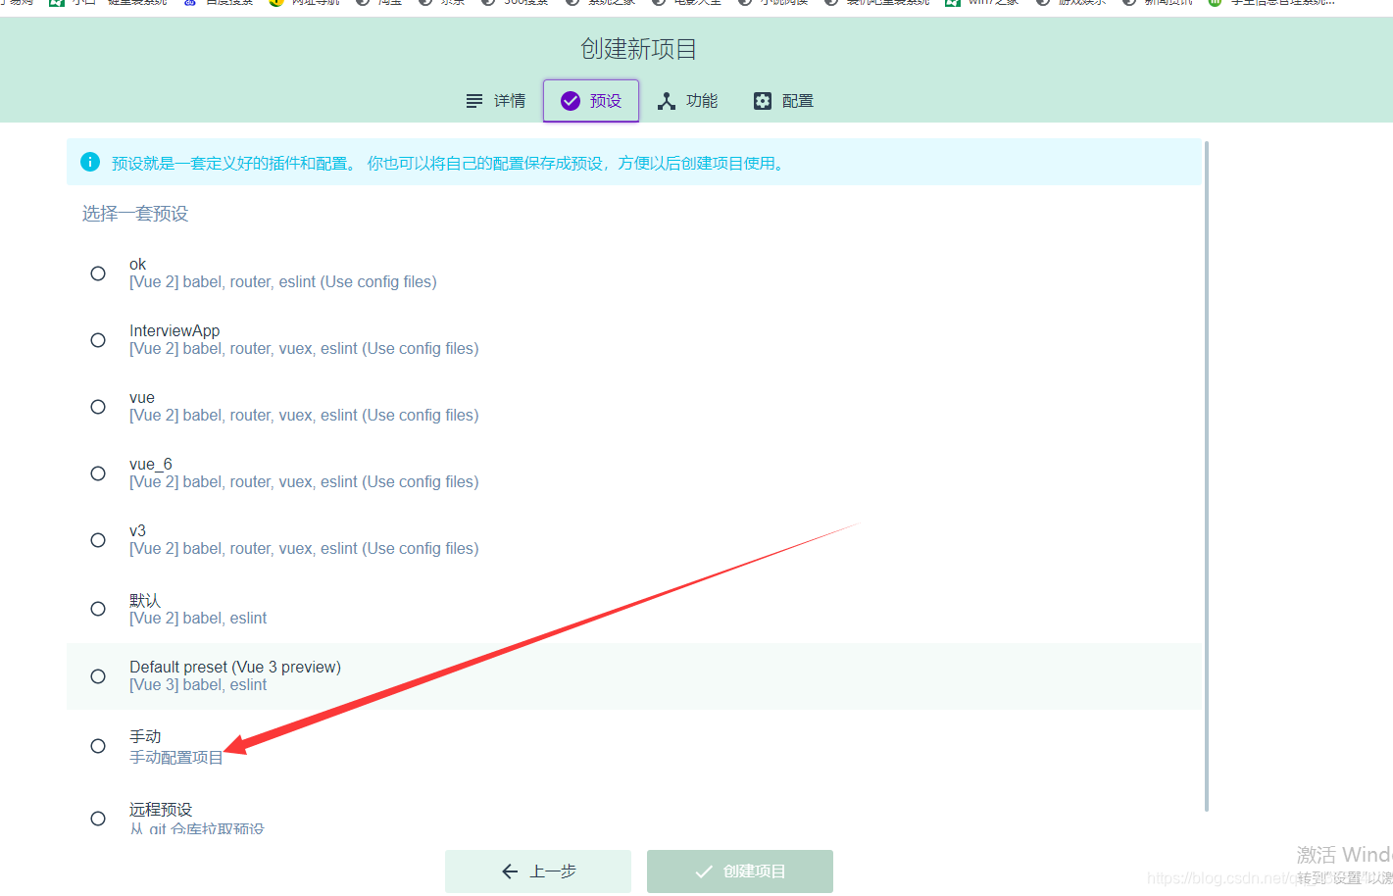Viewport: 1393px width, 896px height.
Task: Open the 配置 tab
Action: [783, 101]
